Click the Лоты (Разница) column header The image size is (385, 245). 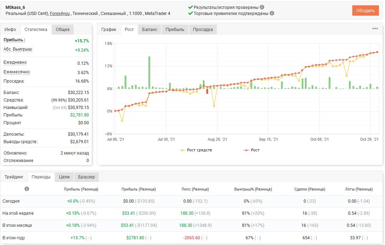pyautogui.click(x=359, y=189)
